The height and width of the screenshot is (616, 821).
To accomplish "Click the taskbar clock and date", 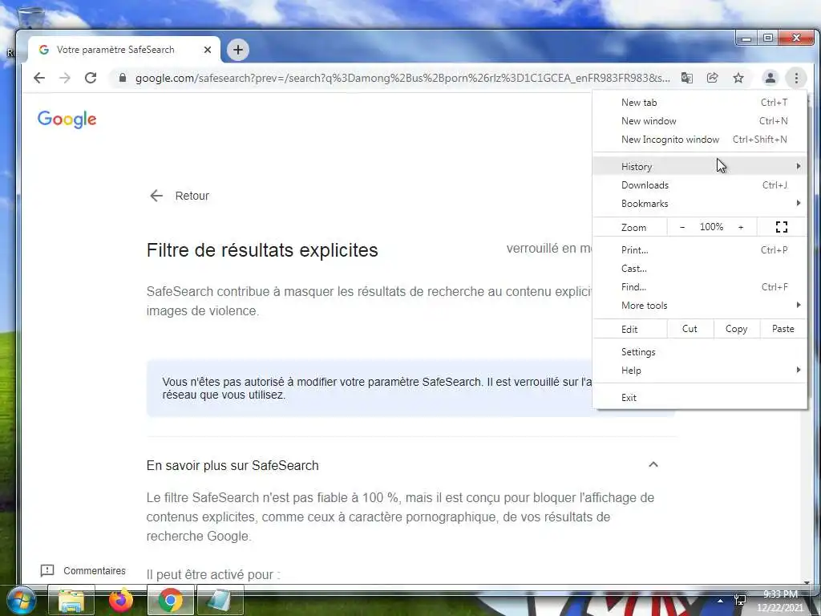I will (780, 601).
